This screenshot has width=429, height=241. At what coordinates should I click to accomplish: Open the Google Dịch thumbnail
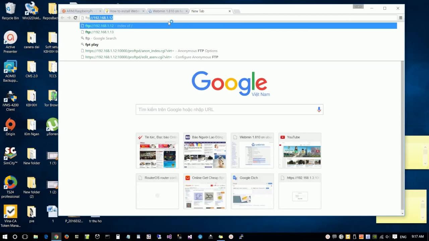click(252, 191)
